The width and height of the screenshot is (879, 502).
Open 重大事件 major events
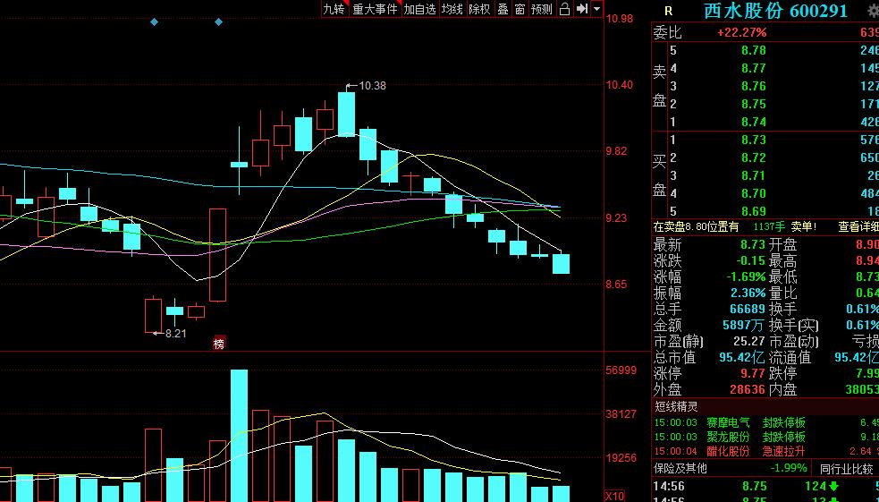click(375, 9)
